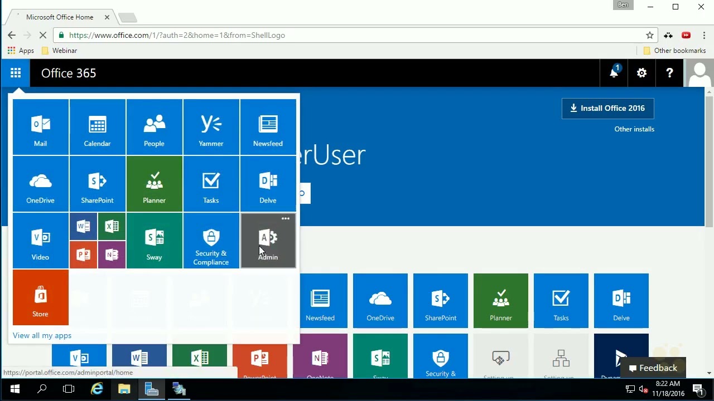
Task: Follow the Other installs link
Action: pos(634,129)
